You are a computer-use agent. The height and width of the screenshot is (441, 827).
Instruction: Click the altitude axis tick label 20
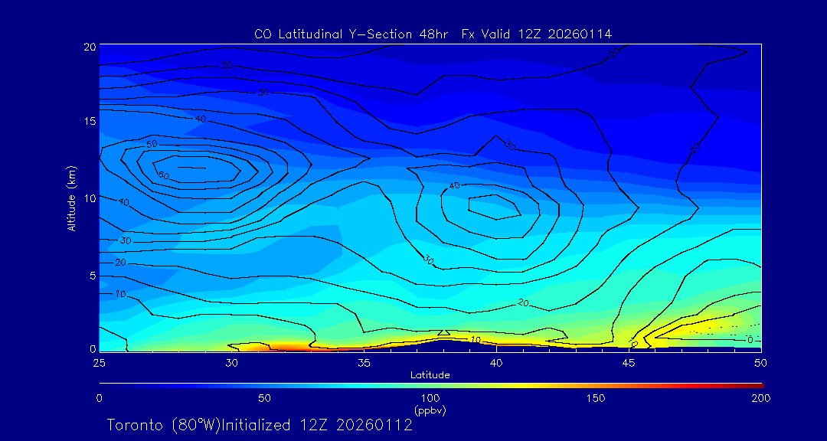click(x=90, y=46)
